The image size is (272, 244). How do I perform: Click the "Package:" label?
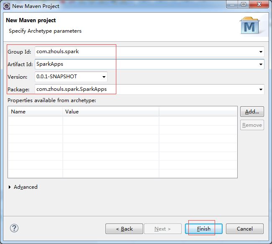tap(18, 90)
